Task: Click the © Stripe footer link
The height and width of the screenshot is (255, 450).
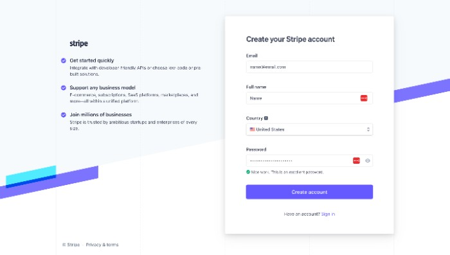Action: [71, 245]
